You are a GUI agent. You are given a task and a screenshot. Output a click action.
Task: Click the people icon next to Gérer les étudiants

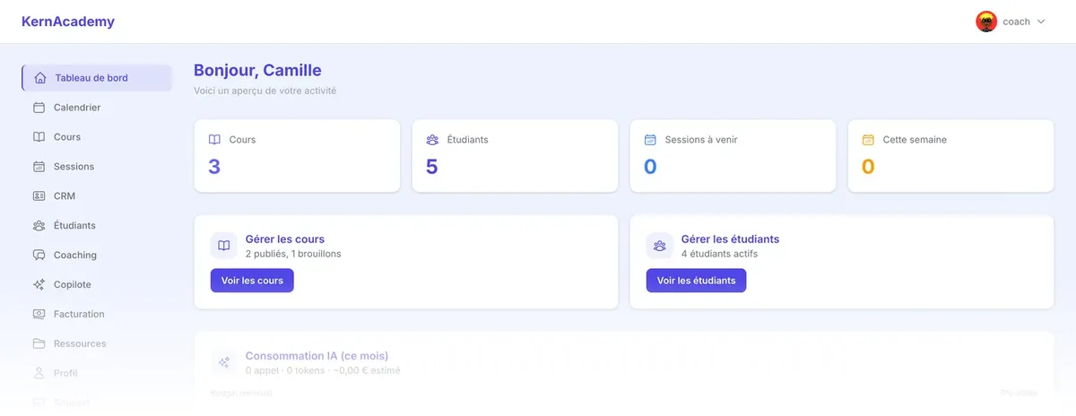tap(659, 246)
